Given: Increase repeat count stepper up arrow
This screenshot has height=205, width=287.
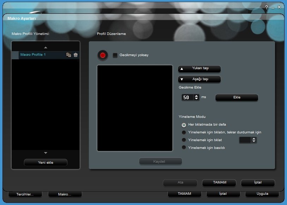Looking at the screenshot, I should pos(254,139).
